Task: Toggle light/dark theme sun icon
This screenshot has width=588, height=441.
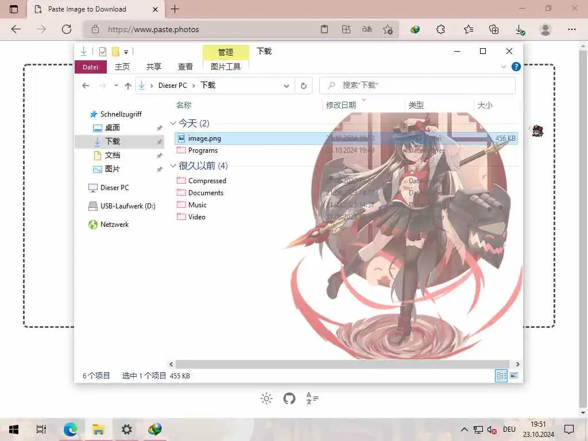Action: pos(266,399)
